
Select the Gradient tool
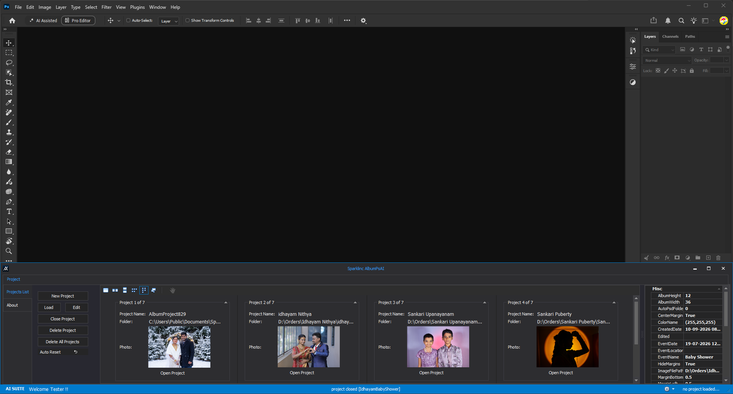pos(9,162)
